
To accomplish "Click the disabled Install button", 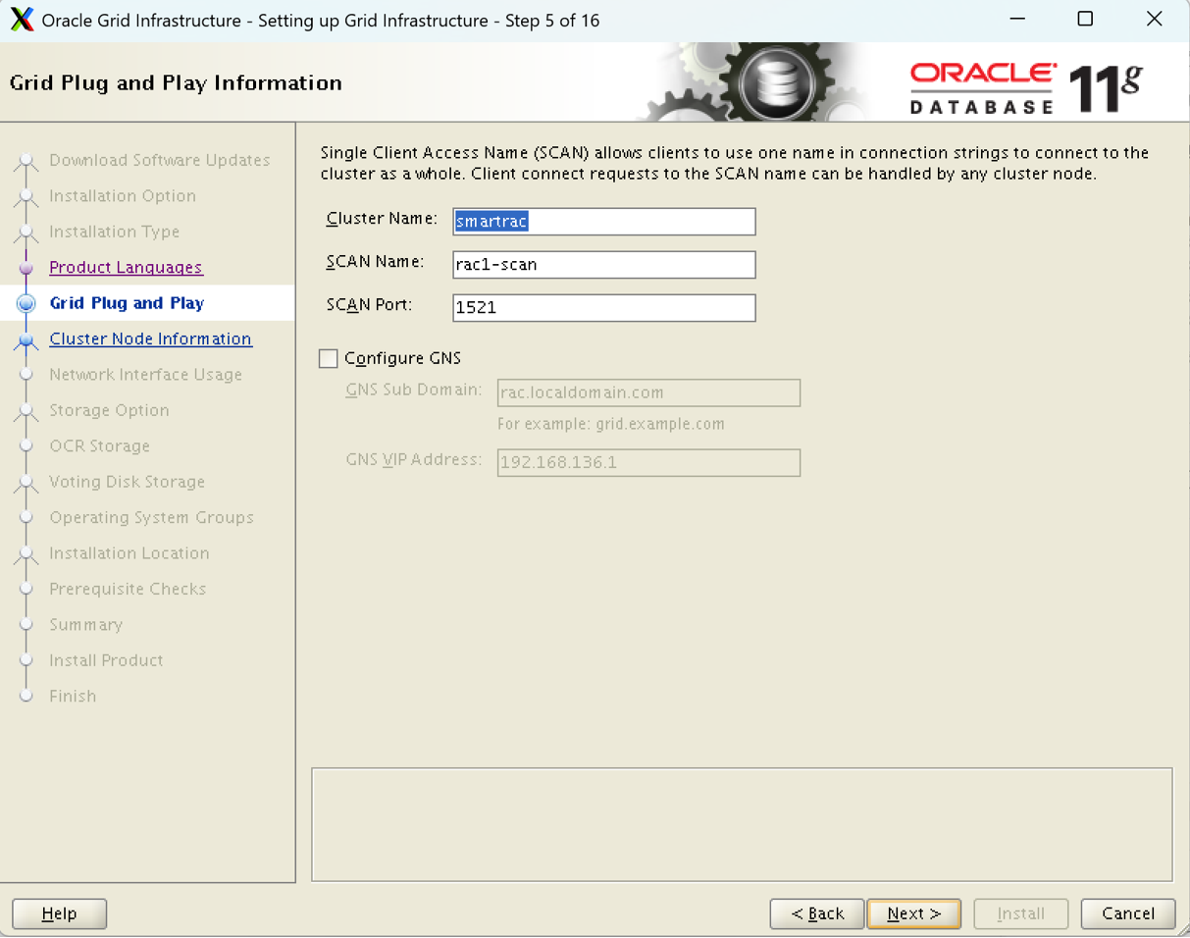I will coord(1021,913).
